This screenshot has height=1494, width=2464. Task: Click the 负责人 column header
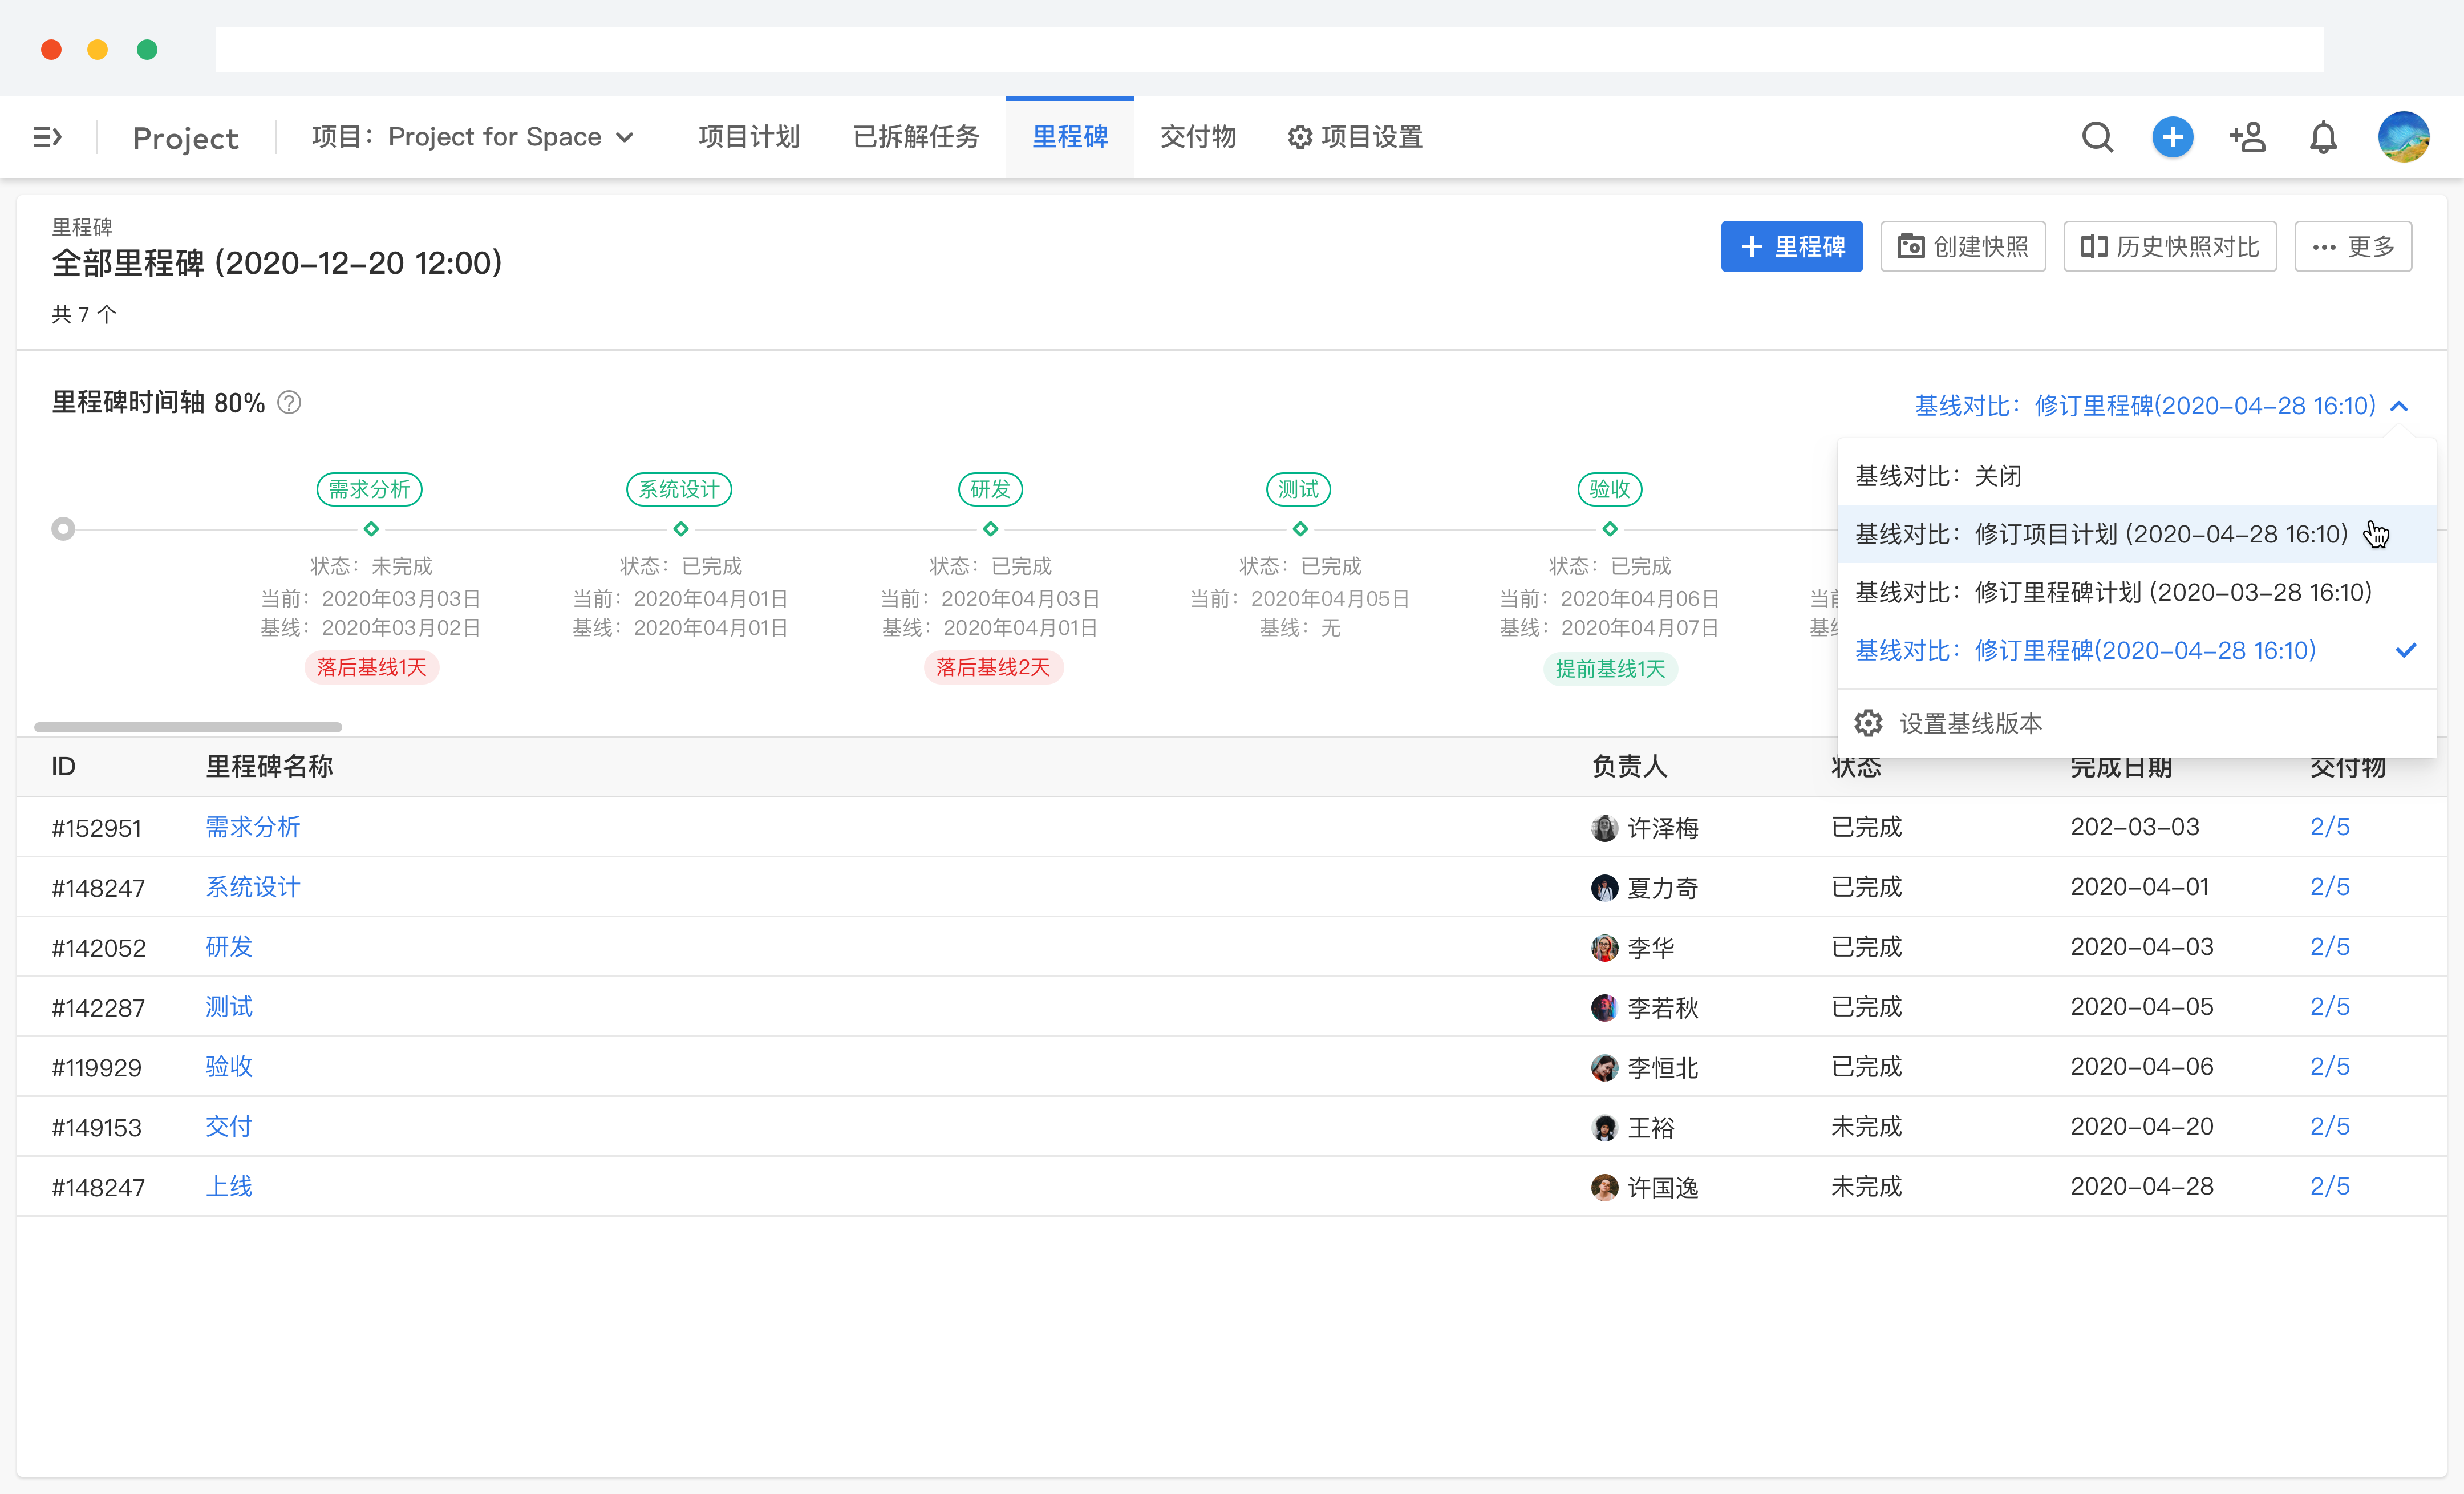(1629, 767)
